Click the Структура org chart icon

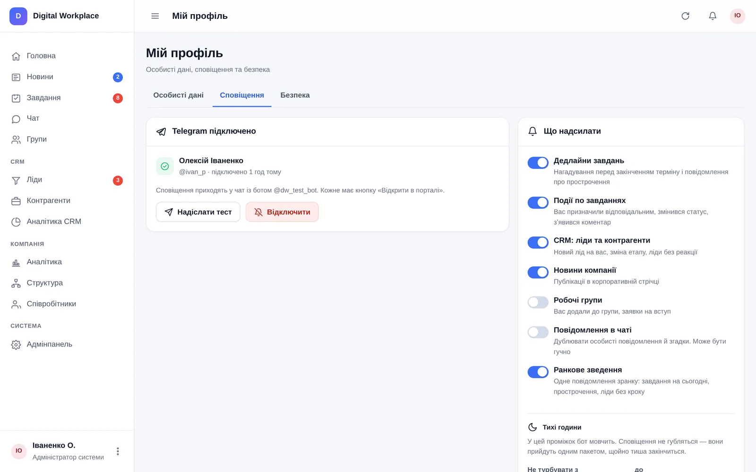point(16,283)
